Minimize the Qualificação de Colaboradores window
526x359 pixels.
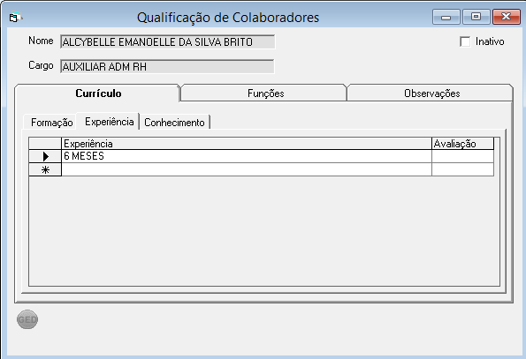(446, 17)
